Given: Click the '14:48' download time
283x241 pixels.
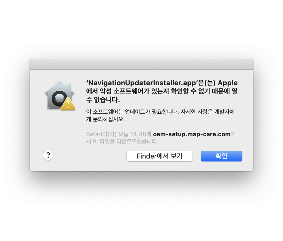Looking at the screenshot, I should (138, 134).
